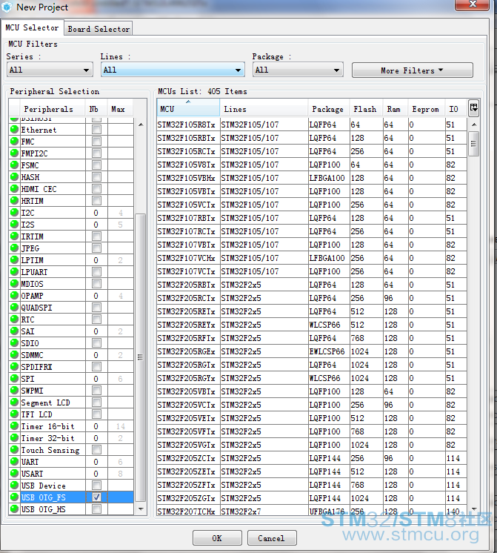Click the peripheral list scroll-down arrow

tap(141, 509)
